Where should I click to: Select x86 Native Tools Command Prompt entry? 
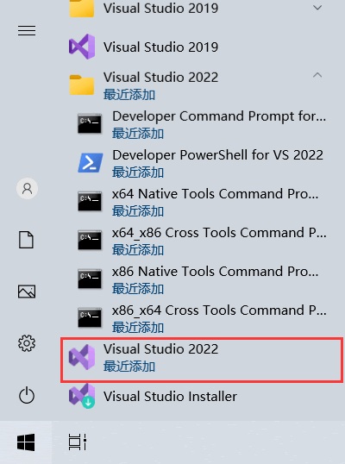point(203,279)
